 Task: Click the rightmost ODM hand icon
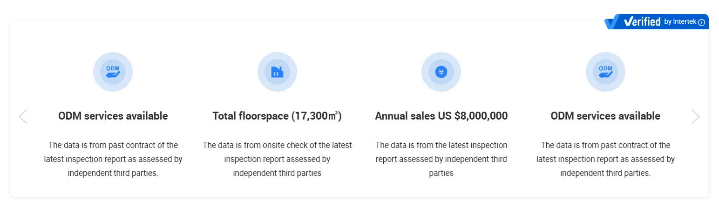(x=605, y=72)
